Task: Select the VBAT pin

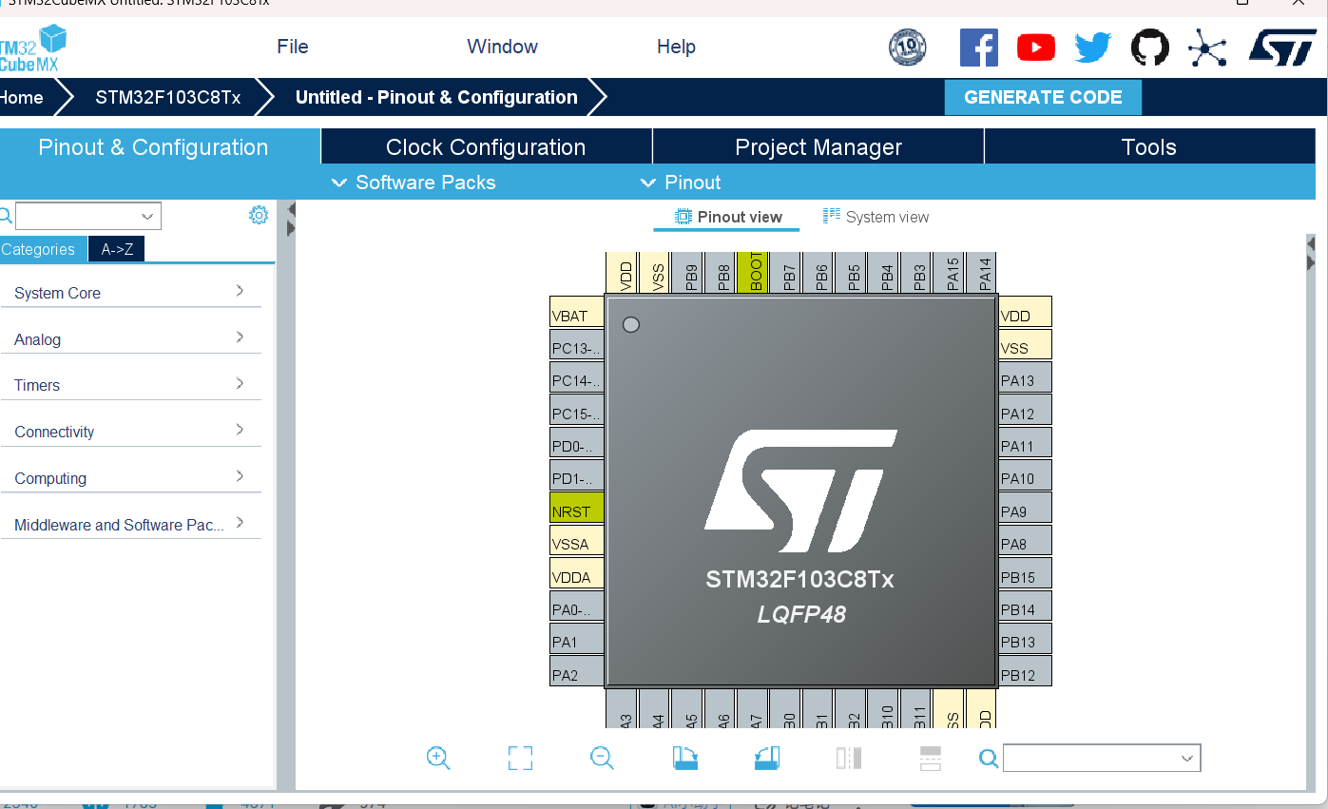Action: click(x=577, y=312)
